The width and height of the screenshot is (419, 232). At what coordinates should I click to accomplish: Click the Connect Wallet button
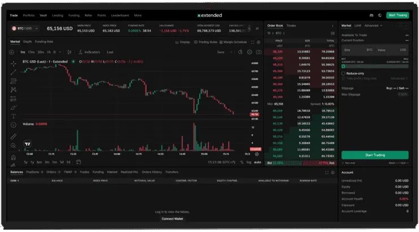[x=172, y=218]
